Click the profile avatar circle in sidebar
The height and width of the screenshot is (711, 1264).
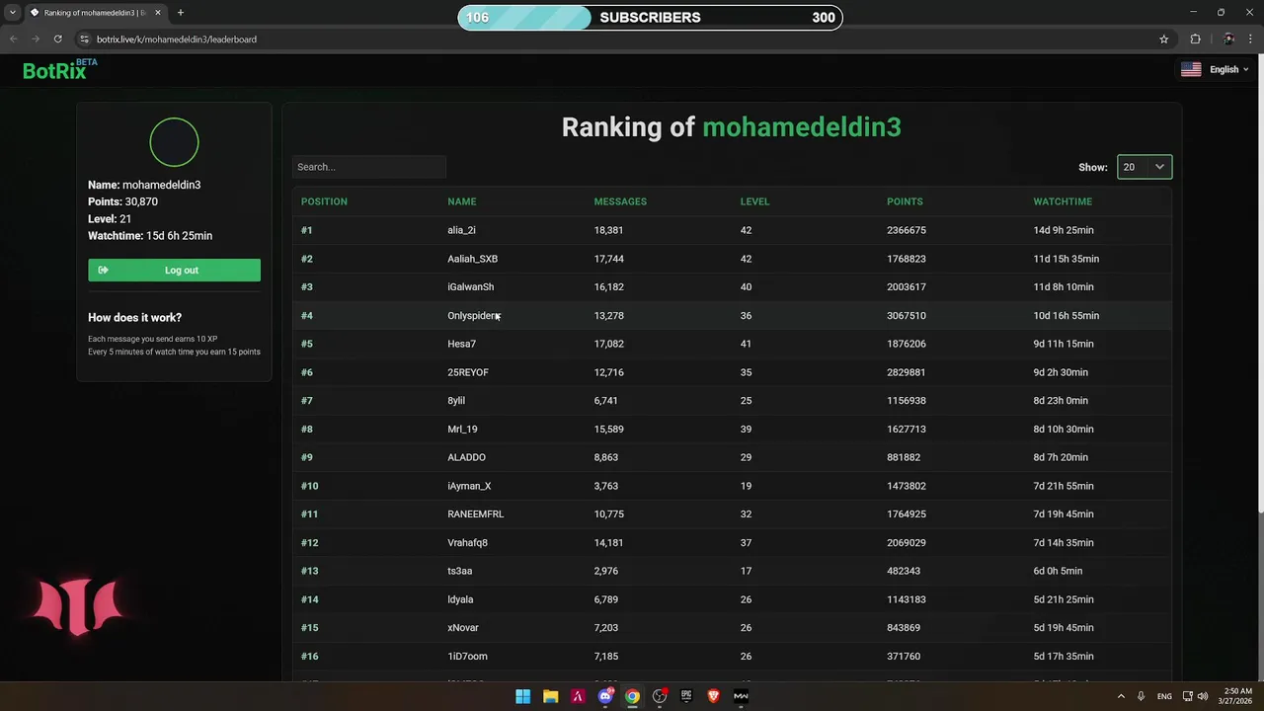[x=174, y=142]
